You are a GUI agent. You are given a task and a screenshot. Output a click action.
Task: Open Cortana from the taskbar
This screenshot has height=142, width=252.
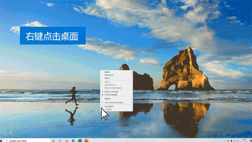click(53, 141)
